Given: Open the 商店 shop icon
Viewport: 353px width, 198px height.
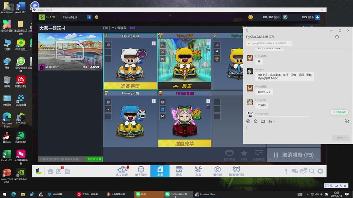Looking at the screenshot, I should pyautogui.click(x=179, y=171).
